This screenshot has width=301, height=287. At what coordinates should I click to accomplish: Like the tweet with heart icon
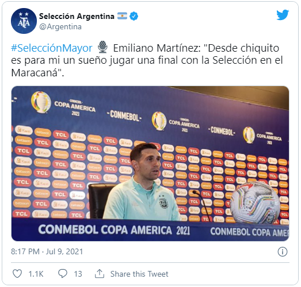click(x=17, y=273)
